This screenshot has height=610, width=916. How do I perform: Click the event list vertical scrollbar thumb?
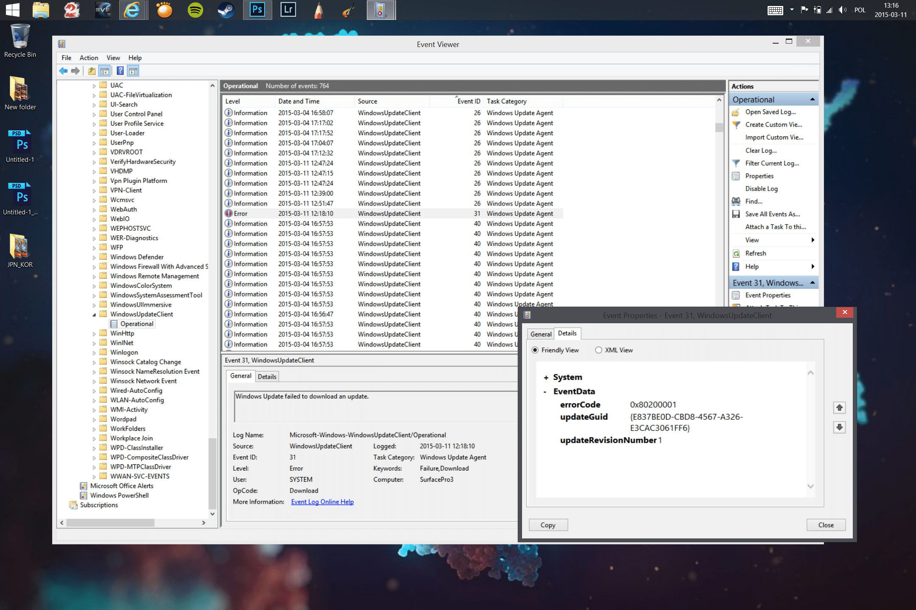(x=719, y=127)
